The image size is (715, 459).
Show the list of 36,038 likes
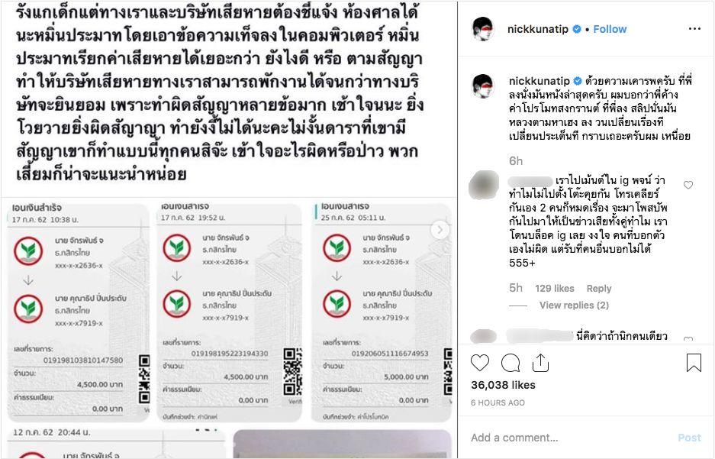tap(503, 385)
